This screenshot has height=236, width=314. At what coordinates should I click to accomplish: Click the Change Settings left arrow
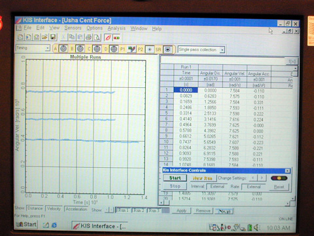pyautogui.click(x=253, y=178)
